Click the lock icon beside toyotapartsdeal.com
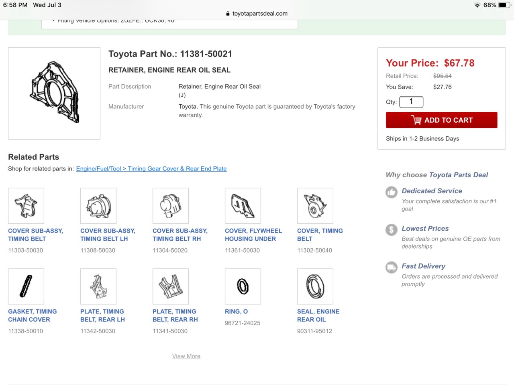 pyautogui.click(x=228, y=13)
